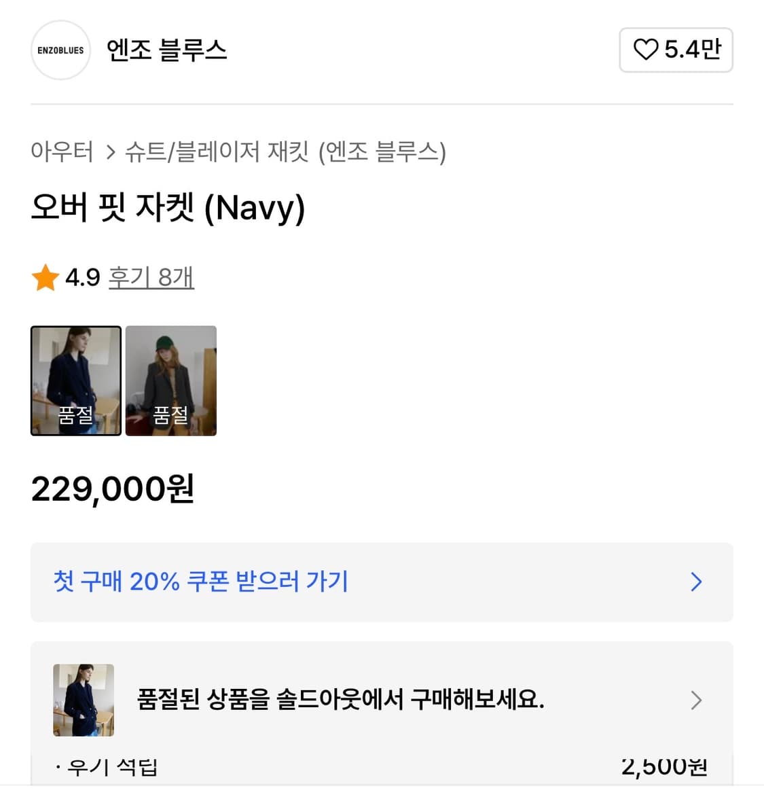Toggle the heart like button showing 5.4만
764x801 pixels.
coord(675,50)
